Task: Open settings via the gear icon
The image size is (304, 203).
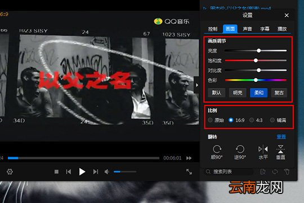Action: pyautogui.click(x=10, y=171)
